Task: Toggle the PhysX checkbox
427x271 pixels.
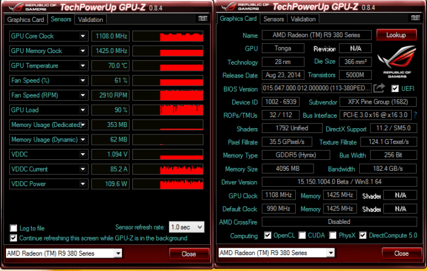Action: [x=332, y=236]
